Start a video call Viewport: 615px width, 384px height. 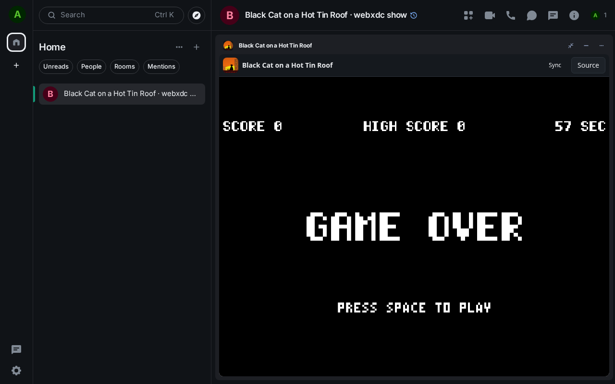click(x=490, y=15)
